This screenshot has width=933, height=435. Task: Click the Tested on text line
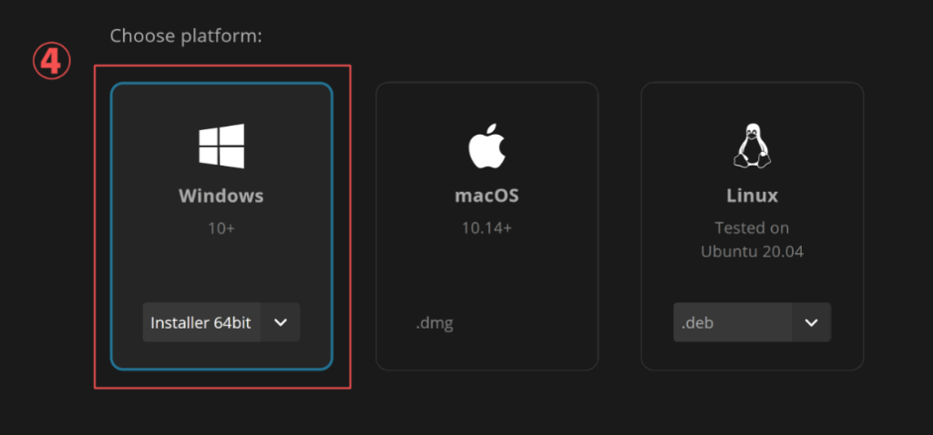tap(752, 228)
